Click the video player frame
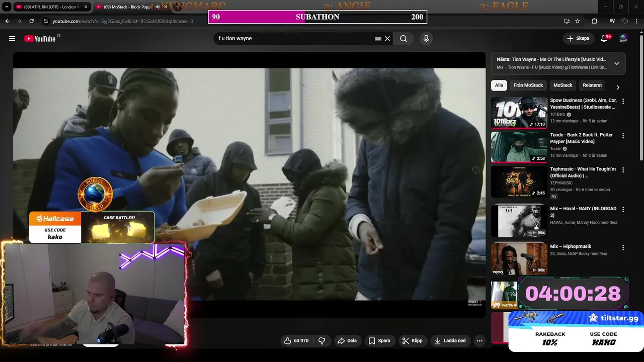Image resolution: width=644 pixels, height=362 pixels. (250, 185)
